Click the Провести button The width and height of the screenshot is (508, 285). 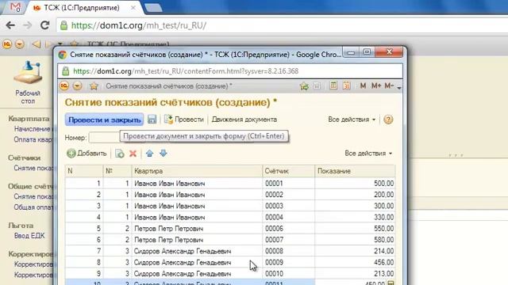pos(184,120)
